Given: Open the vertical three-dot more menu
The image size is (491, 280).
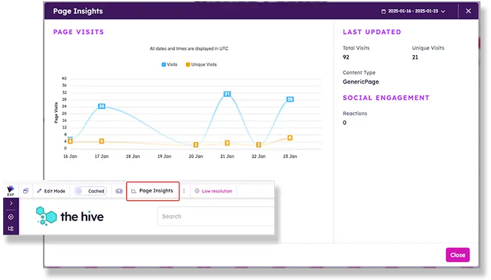Looking at the screenshot, I should pos(184,191).
